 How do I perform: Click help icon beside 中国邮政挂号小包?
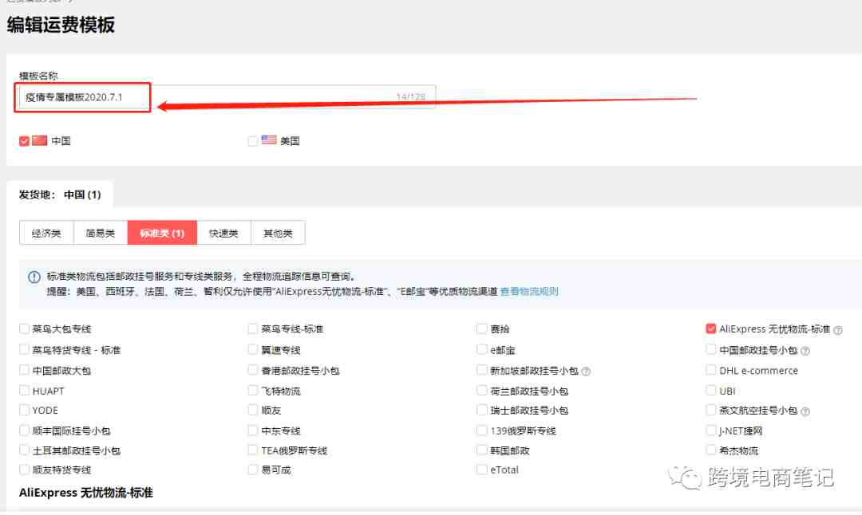click(805, 351)
